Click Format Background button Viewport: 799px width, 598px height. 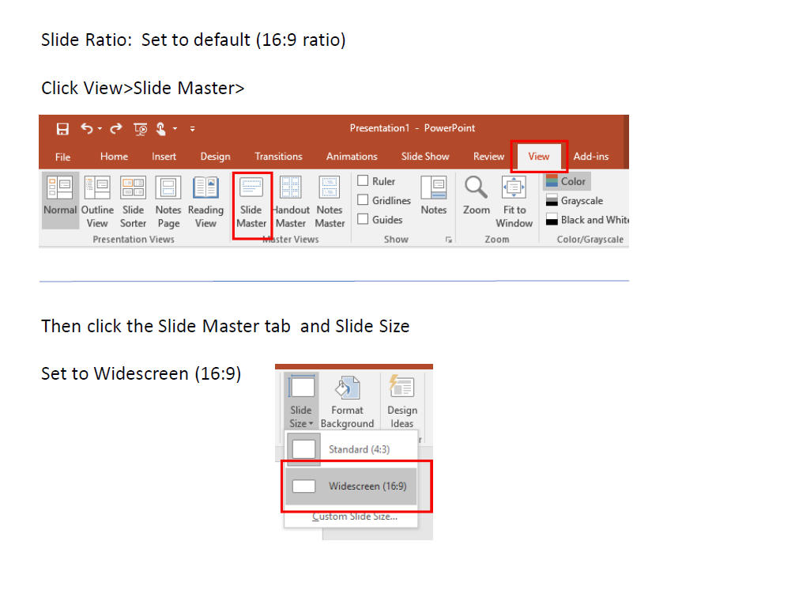tap(347, 402)
